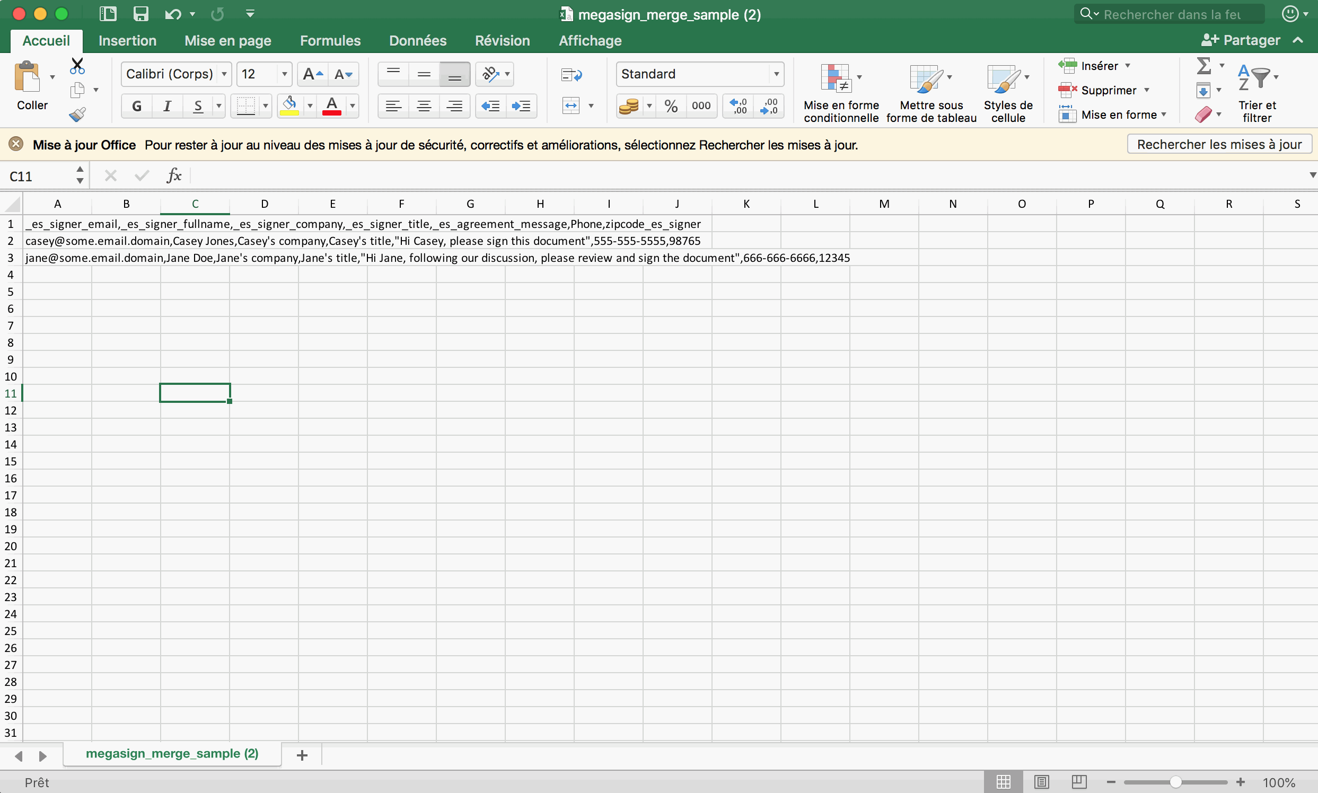Switch to the Données ribbon tab

(x=417, y=41)
